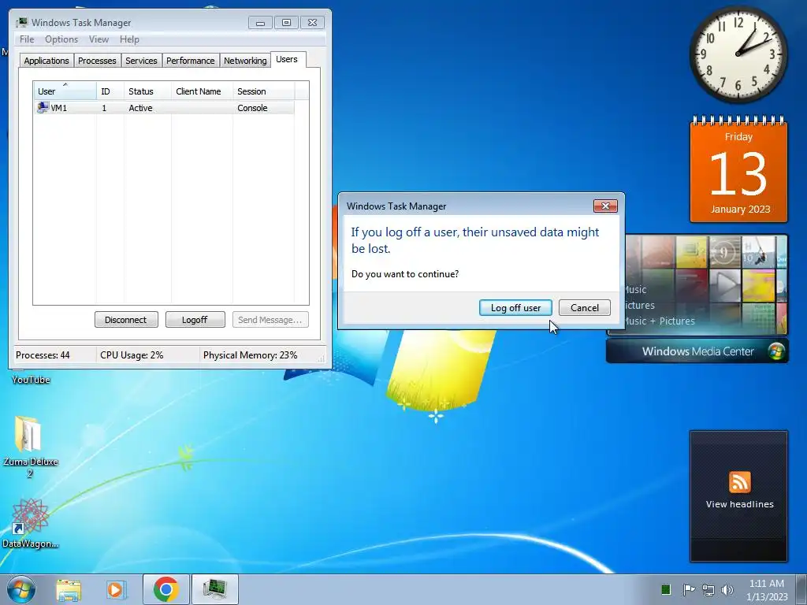
Task: Cancel the log off dialog
Action: [x=584, y=308]
